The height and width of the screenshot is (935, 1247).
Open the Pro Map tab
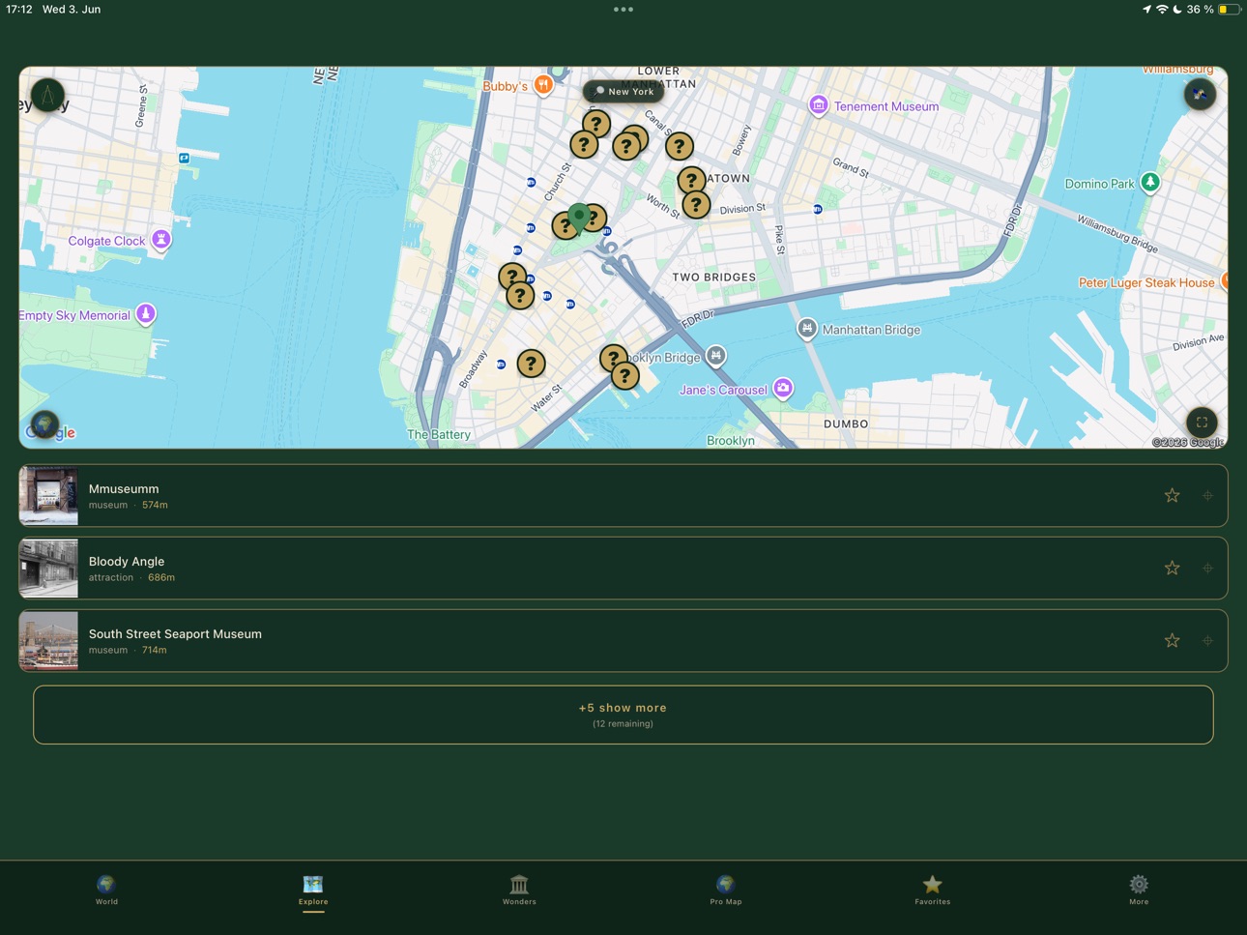point(726,890)
